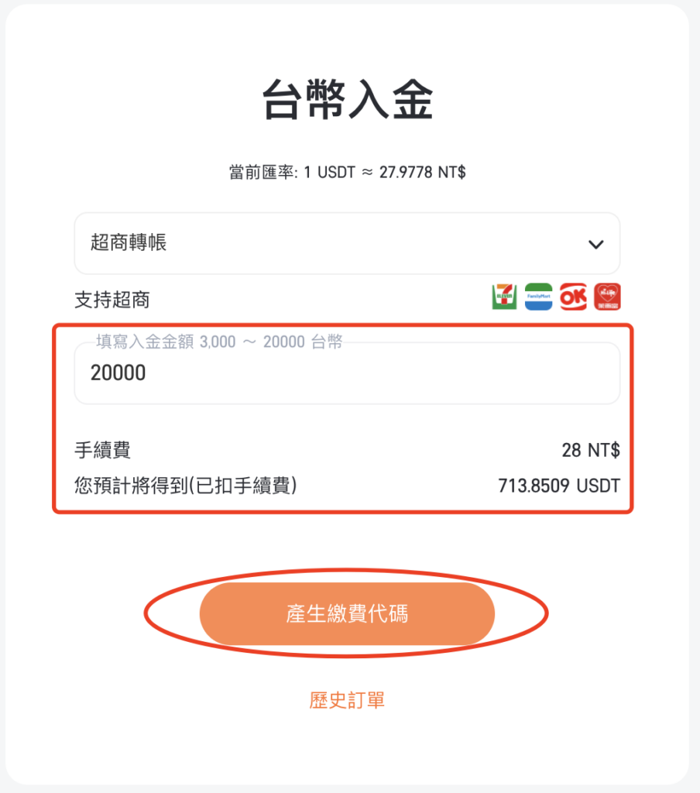Open the 歷史訂單 link
This screenshot has height=793, width=700.
click(x=347, y=700)
